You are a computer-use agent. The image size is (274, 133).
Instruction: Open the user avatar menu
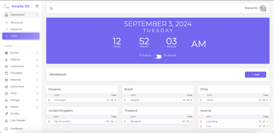click(263, 8)
